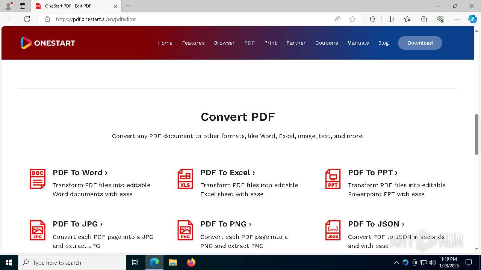This screenshot has height=270, width=481.
Task: Click the PDF To JSON icon
Action: click(333, 230)
